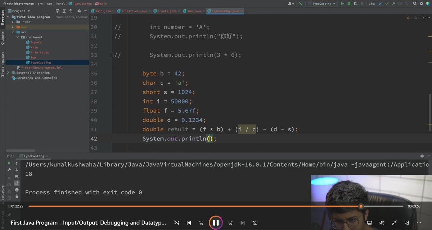
Task: Open the Main class in tree
Action: click(x=34, y=47)
